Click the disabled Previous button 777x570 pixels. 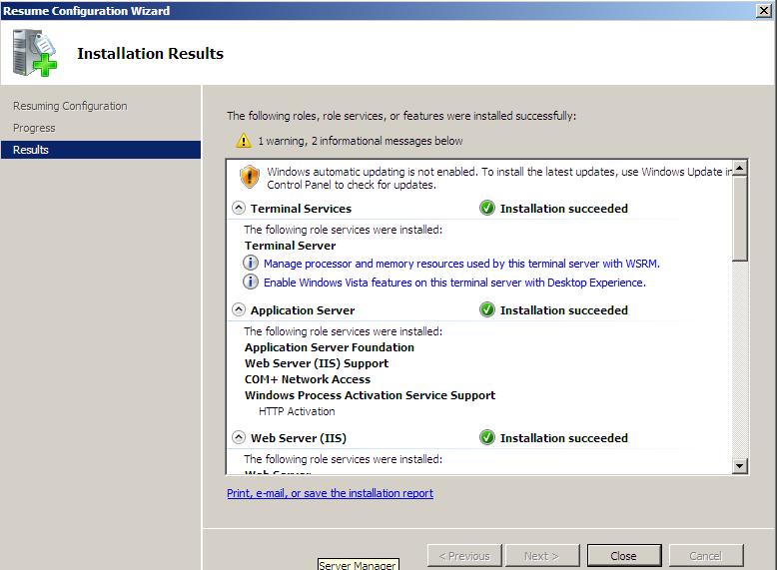pyautogui.click(x=464, y=556)
